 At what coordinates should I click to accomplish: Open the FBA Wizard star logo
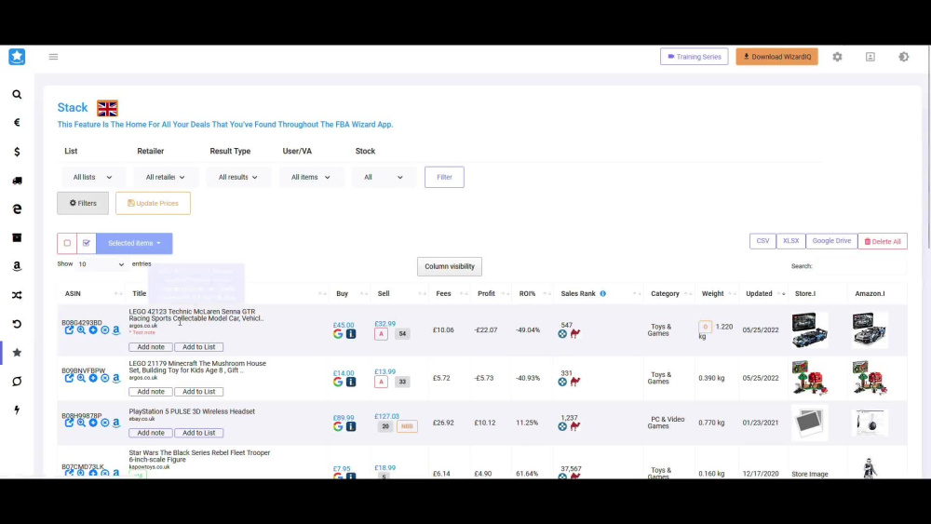click(x=17, y=57)
